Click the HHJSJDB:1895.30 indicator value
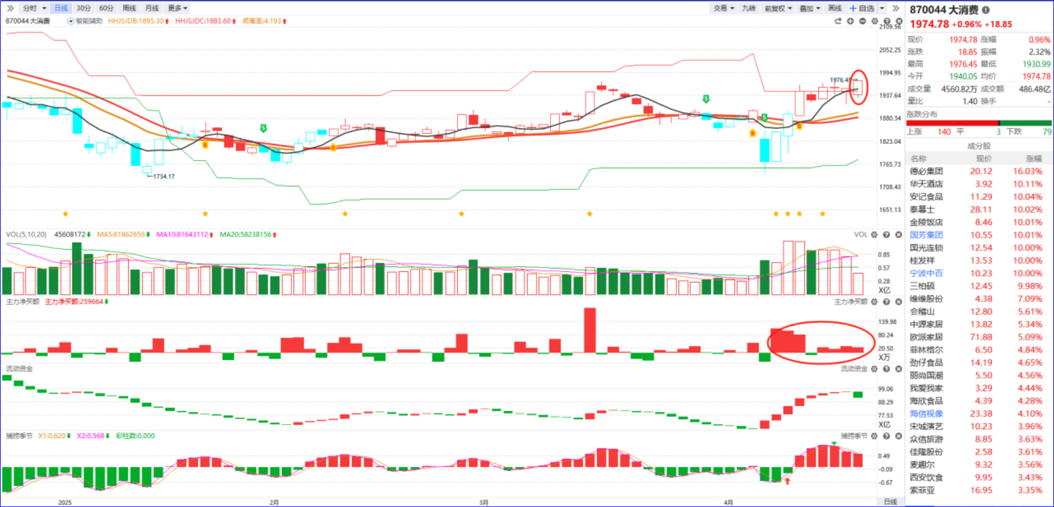The image size is (1054, 507). tap(136, 21)
